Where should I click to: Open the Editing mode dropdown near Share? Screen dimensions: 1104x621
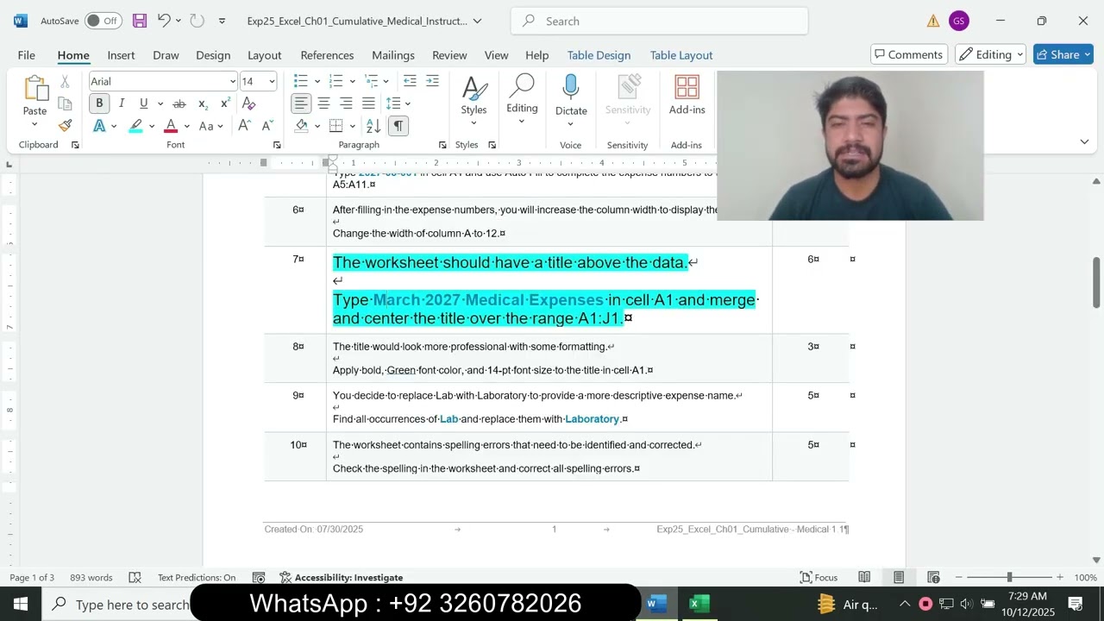[990, 54]
